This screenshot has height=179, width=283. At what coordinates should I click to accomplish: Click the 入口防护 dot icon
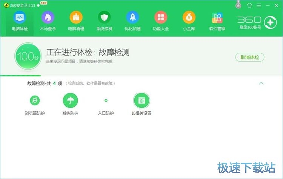click(x=106, y=100)
